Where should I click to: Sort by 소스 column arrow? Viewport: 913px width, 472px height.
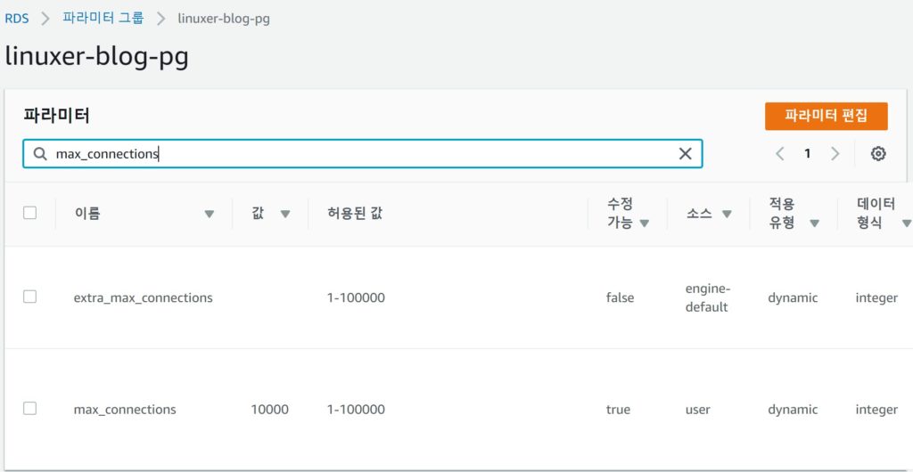pos(727,214)
